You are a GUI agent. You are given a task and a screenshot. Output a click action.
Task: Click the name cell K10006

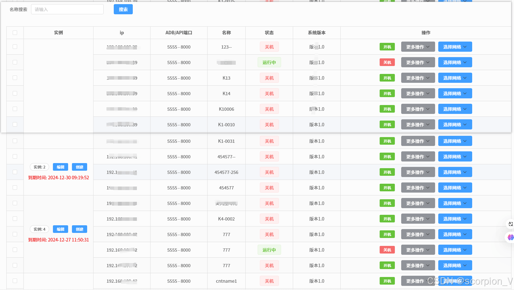pyautogui.click(x=226, y=109)
